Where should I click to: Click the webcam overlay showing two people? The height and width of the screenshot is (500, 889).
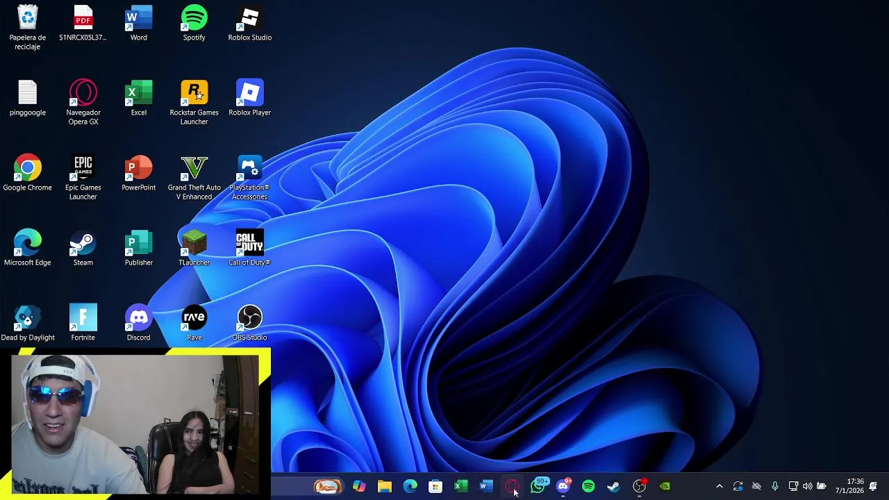[135, 424]
